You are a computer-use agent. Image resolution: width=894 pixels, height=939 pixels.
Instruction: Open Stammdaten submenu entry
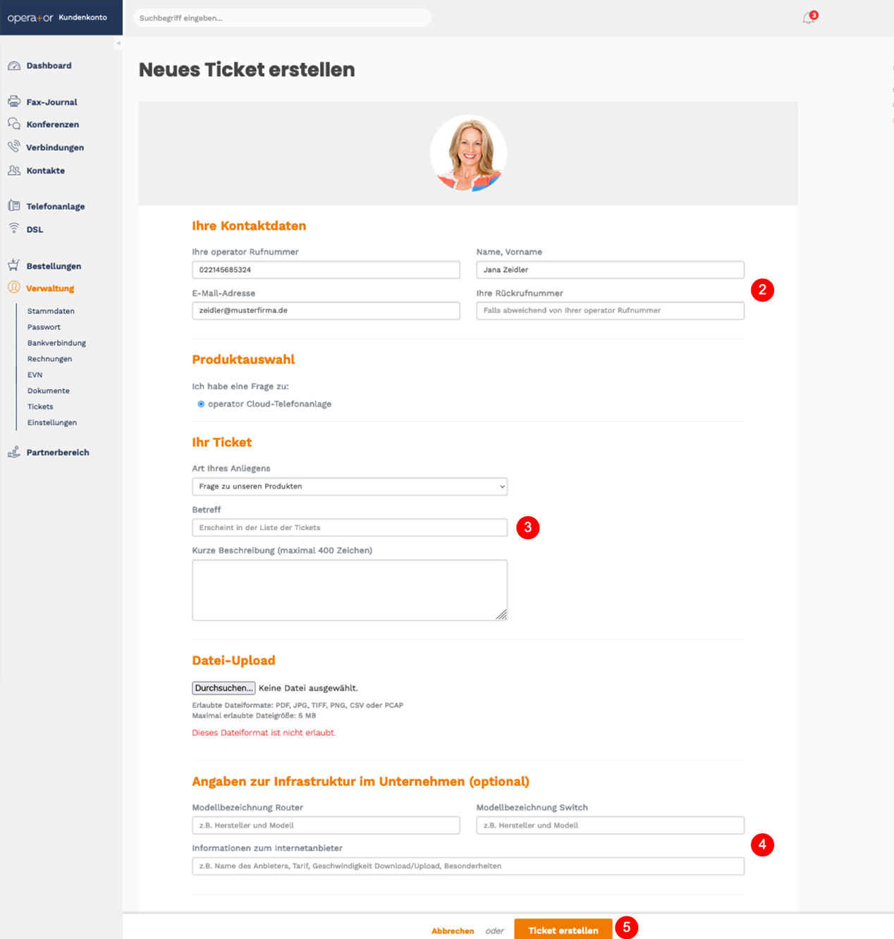(x=51, y=311)
